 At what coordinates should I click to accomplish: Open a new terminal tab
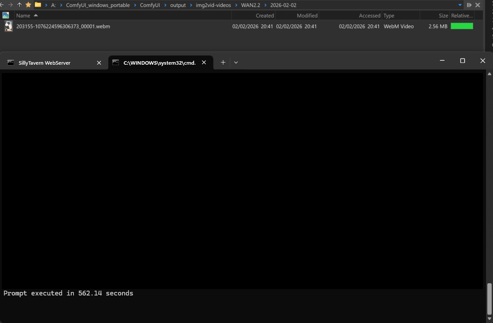point(223,62)
